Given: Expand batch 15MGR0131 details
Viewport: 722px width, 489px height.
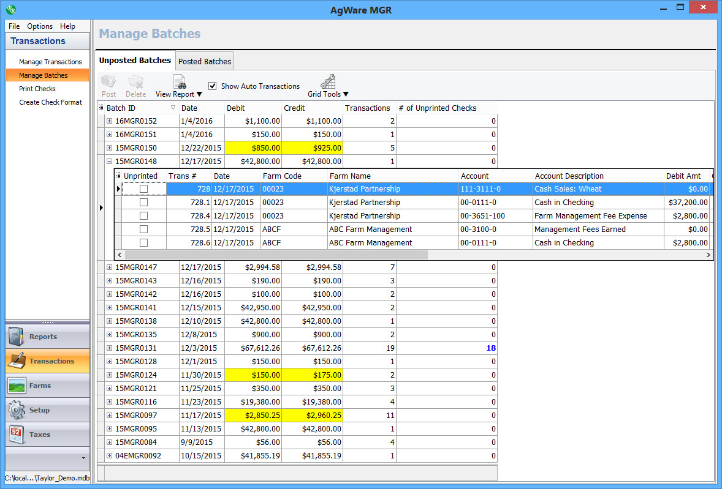Looking at the screenshot, I should coord(110,348).
